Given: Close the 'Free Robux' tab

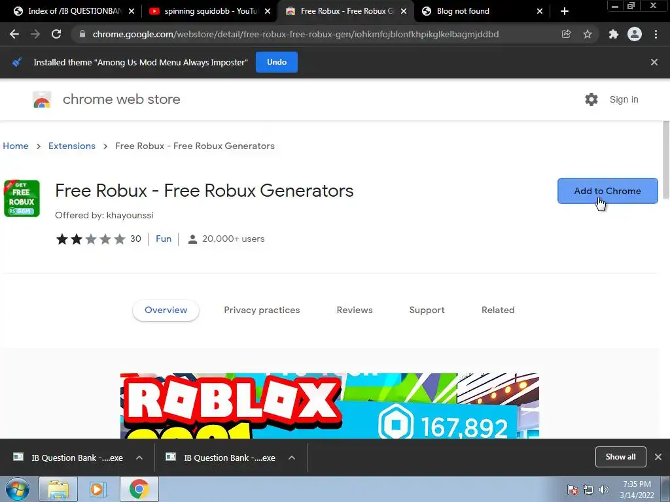Looking at the screenshot, I should tap(404, 11).
